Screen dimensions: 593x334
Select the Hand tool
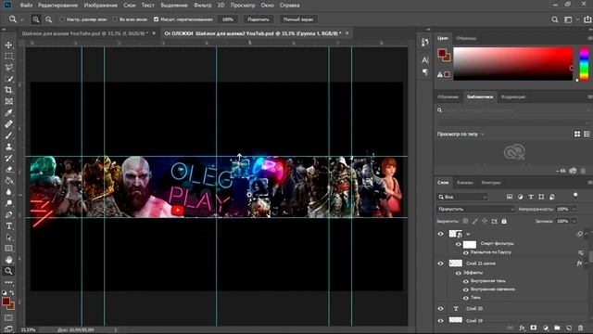(8, 260)
